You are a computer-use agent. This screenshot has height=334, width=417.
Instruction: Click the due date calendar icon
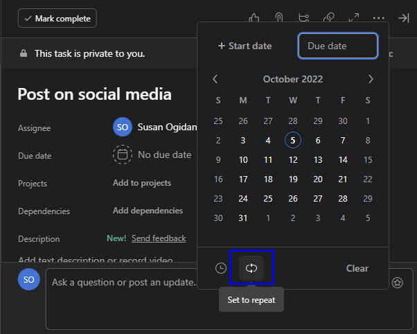123,155
